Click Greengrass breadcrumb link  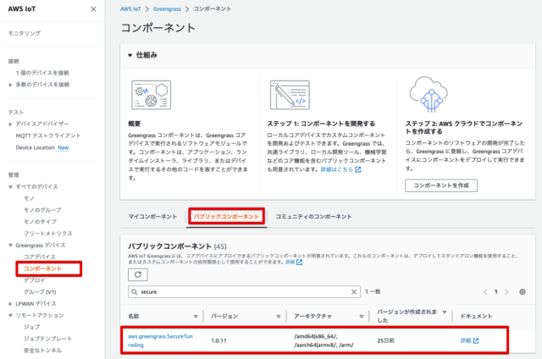pos(167,9)
